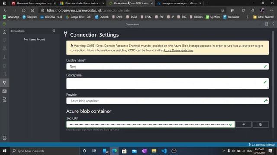This screenshot has height=155, width=277.
Task: Click the Description text area
Action: point(167,84)
